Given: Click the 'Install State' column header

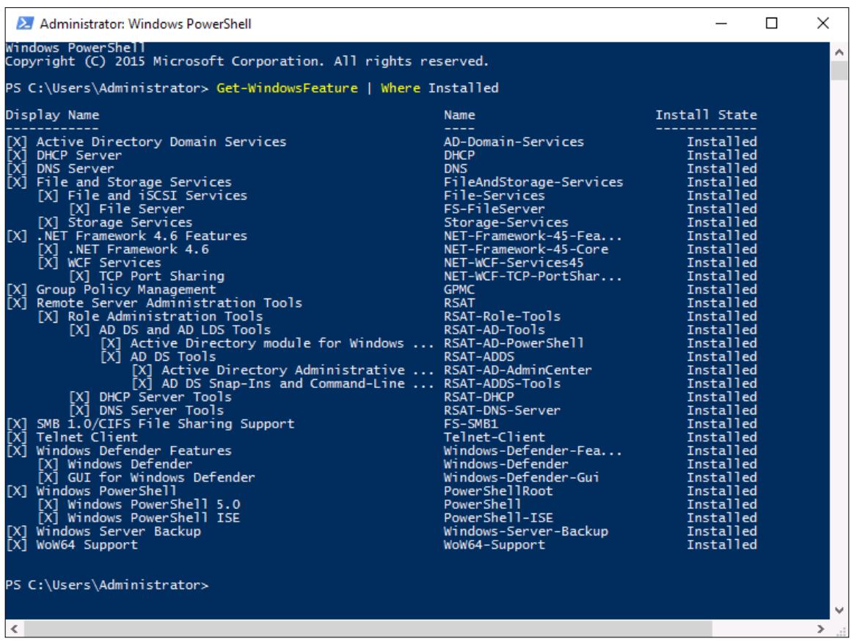Looking at the screenshot, I should 706,115.
